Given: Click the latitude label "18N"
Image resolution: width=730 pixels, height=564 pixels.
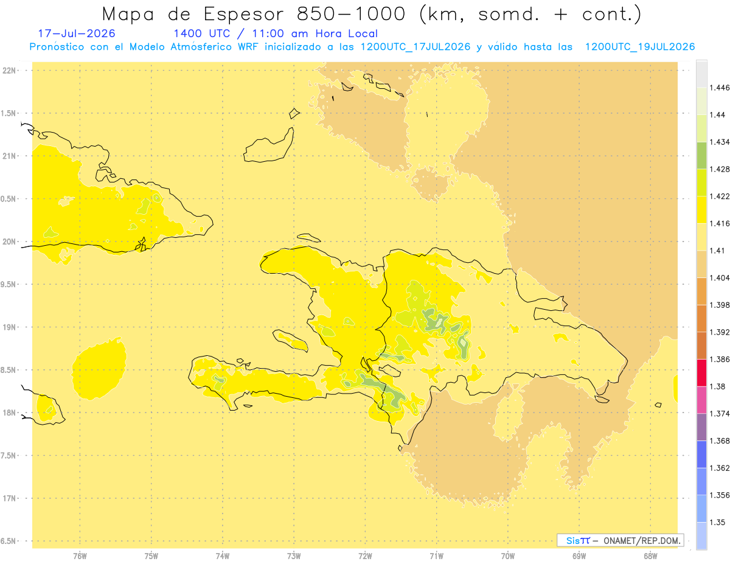Looking at the screenshot, I should click(9, 413).
